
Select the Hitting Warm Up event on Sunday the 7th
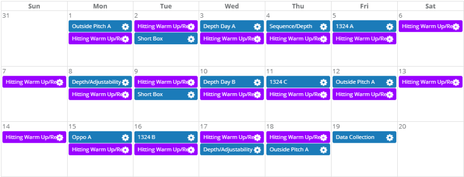(34, 82)
